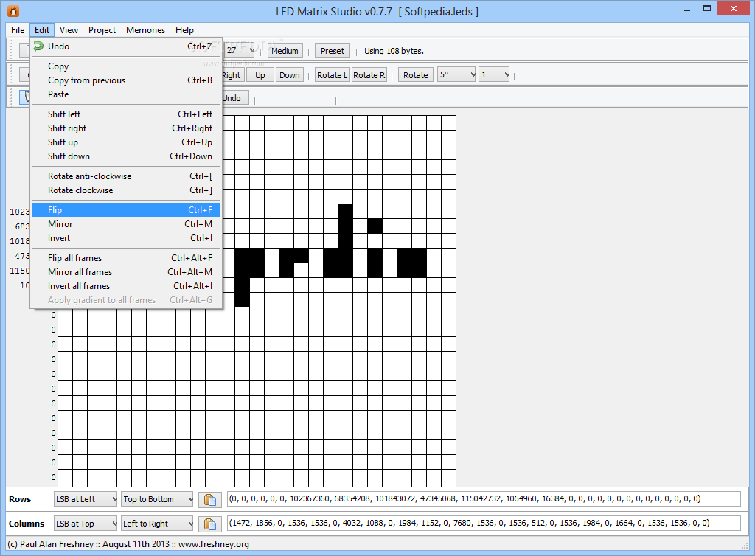The width and height of the screenshot is (755, 556).
Task: Click the LED Matrix Studio title bar icon
Action: (13, 10)
